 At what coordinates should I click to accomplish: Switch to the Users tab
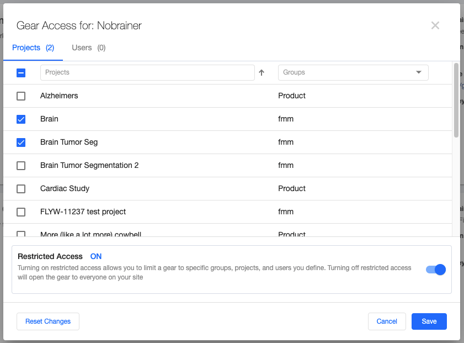pyautogui.click(x=88, y=48)
